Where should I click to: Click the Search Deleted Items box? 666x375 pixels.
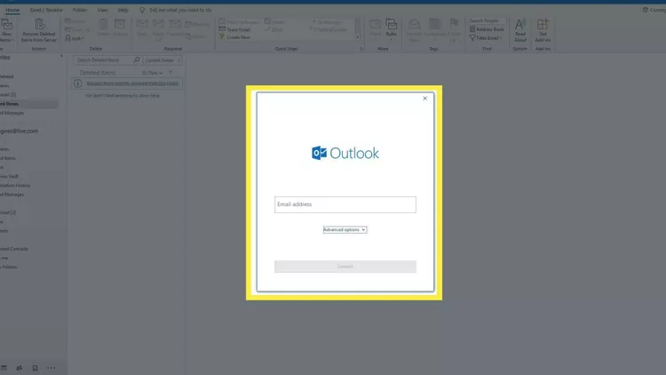pos(102,60)
